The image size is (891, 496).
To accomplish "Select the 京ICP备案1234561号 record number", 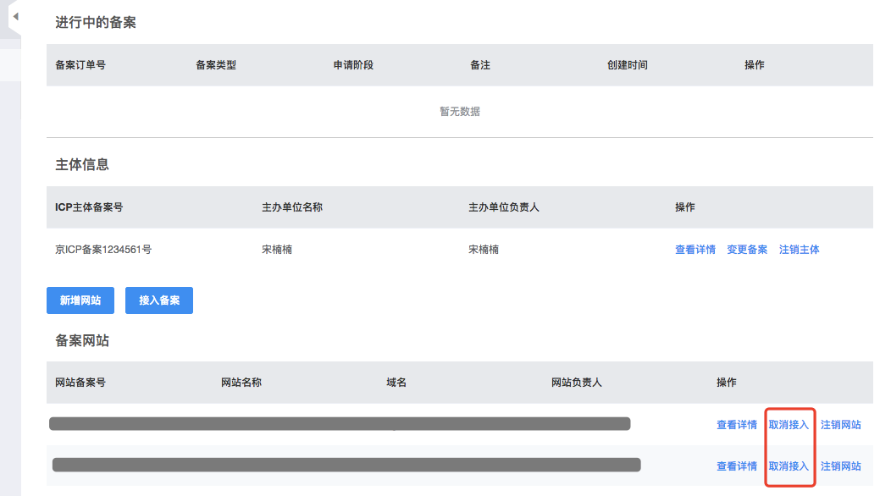I will click(103, 250).
